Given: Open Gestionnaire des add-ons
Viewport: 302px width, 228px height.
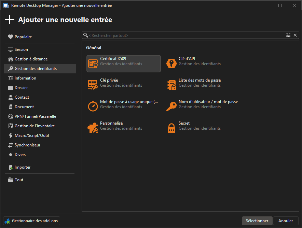Looking at the screenshot, I should coord(31,221).
